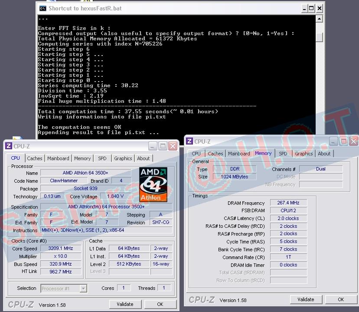Click the CAS# Latency value 2.0 clocks
Viewport: 359px width, 312px height.
(x=288, y=218)
